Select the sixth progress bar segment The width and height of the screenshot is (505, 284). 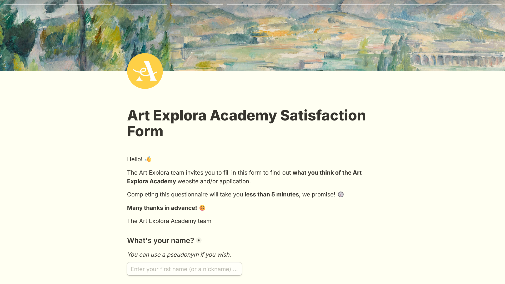[x=308, y=4]
